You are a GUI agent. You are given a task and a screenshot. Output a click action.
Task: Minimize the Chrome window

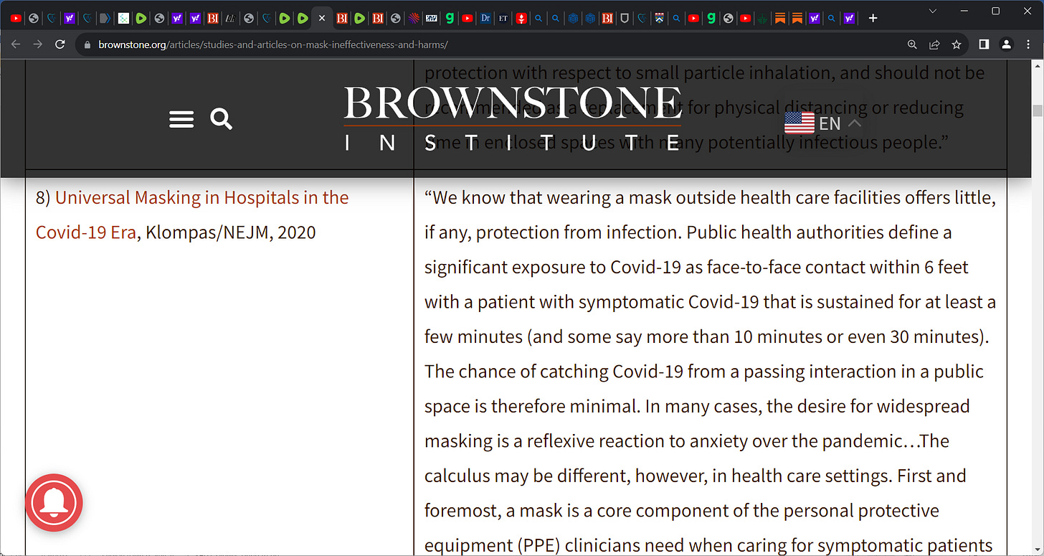click(x=964, y=11)
